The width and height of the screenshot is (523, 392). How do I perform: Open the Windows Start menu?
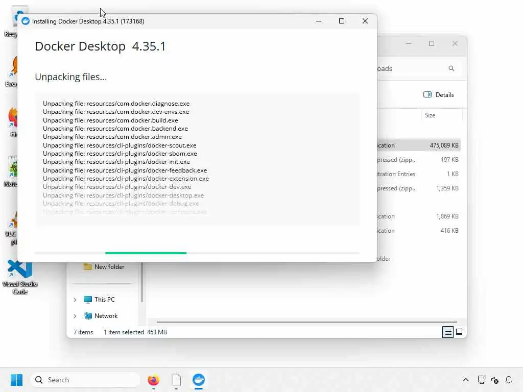16,380
